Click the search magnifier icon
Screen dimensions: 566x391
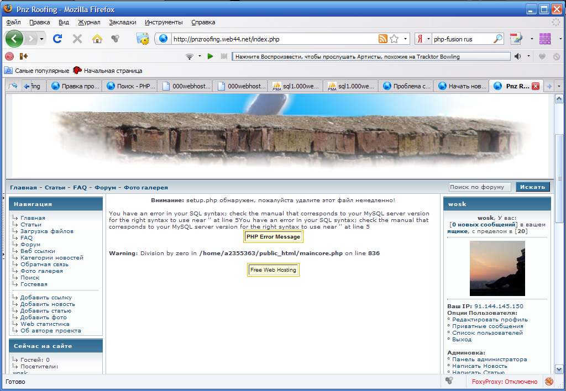(x=497, y=39)
